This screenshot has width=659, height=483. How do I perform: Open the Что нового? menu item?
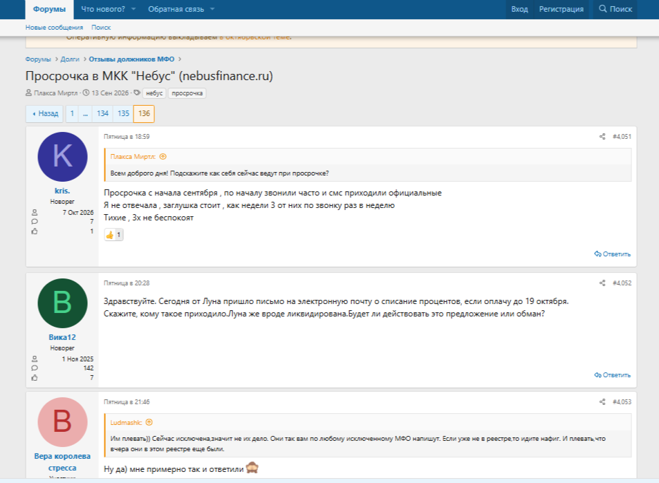click(x=103, y=9)
